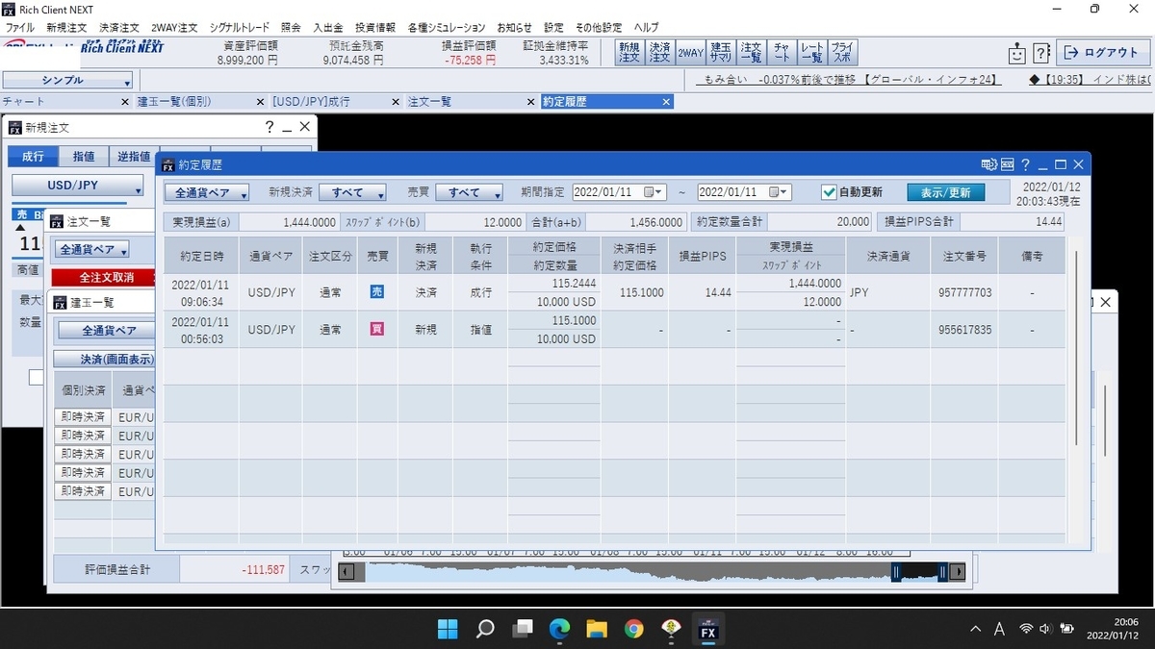Open the レート一覧 toolbar button

812,52
